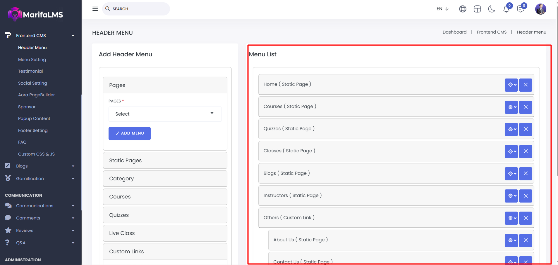Image resolution: width=558 pixels, height=265 pixels.
Task: Remove the Home menu item
Action: [x=526, y=85]
